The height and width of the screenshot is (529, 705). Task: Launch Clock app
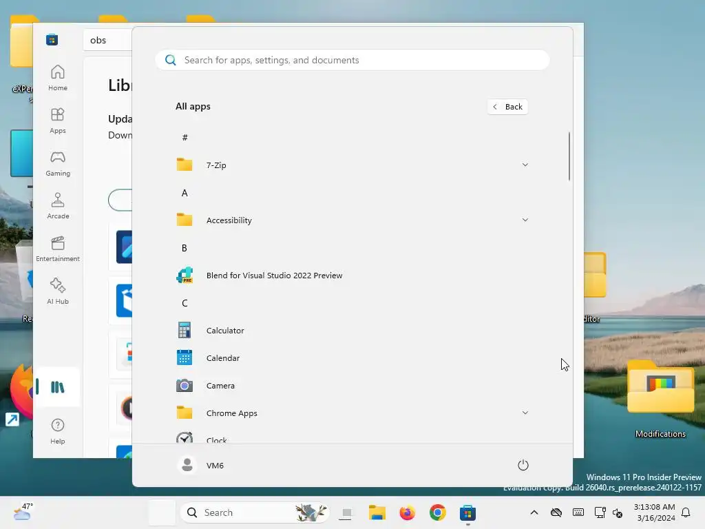(352, 437)
